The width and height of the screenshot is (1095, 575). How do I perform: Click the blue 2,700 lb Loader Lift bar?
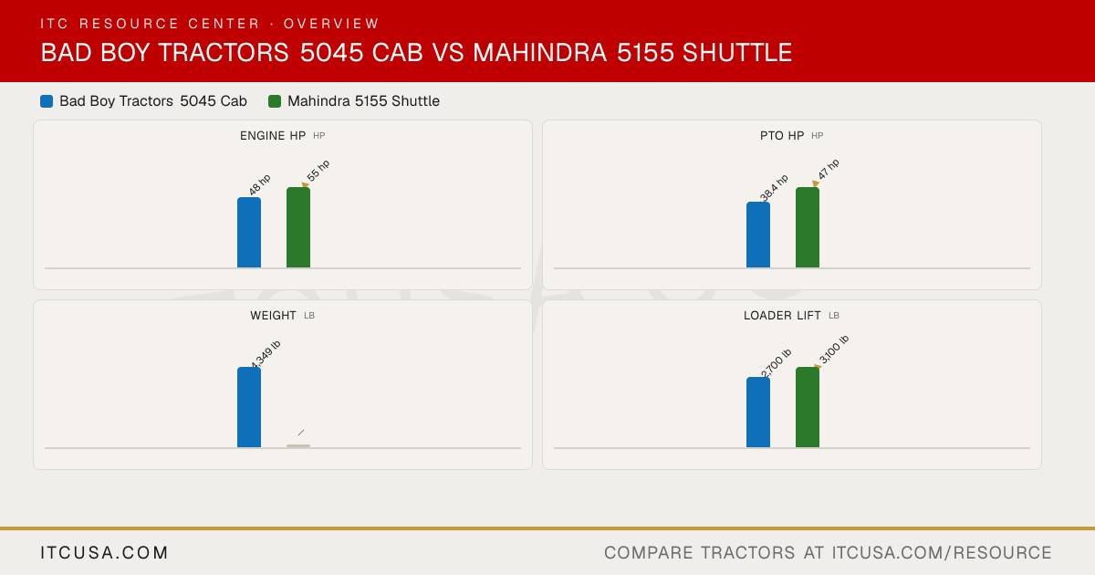(758, 413)
